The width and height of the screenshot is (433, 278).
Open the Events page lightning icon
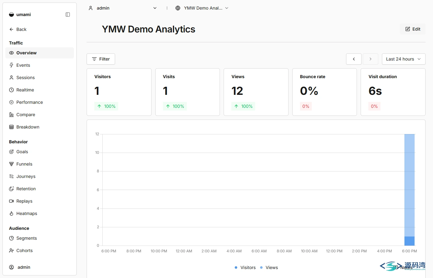coord(11,65)
